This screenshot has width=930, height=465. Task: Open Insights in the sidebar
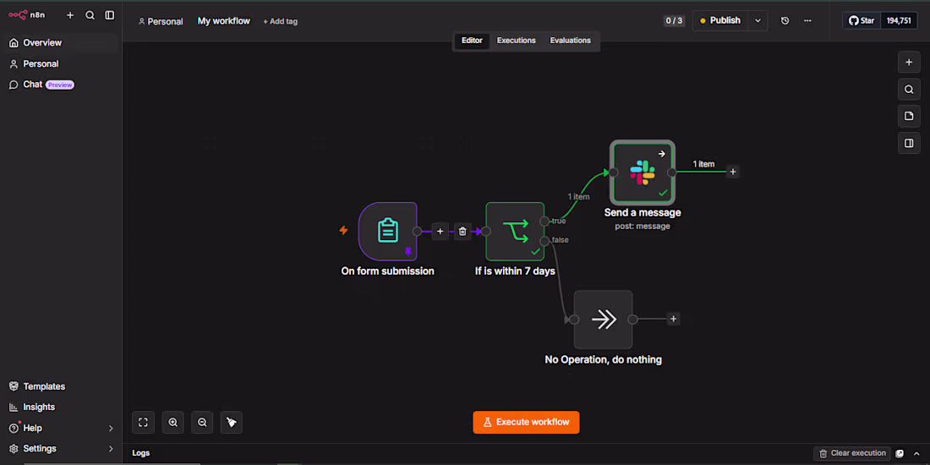pyautogui.click(x=61, y=407)
